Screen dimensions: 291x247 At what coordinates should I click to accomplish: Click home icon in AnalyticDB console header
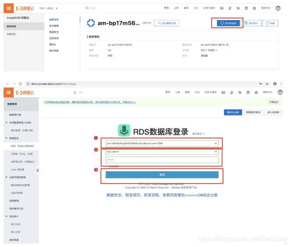(255, 8)
